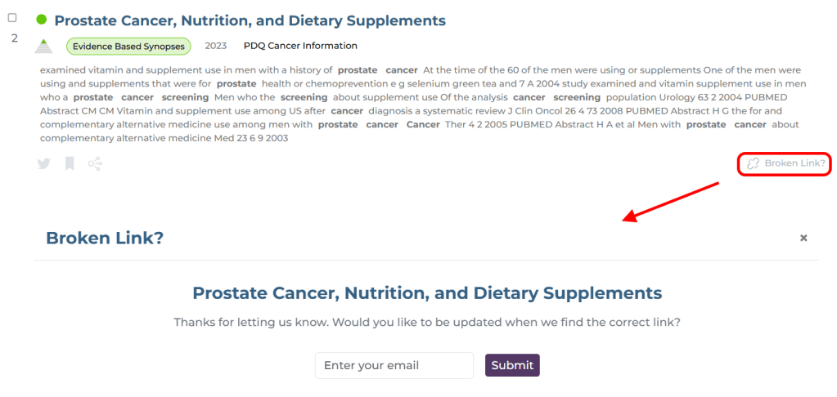Click the 2023 publication year
Image resolution: width=837 pixels, height=397 pixels.
pos(216,46)
